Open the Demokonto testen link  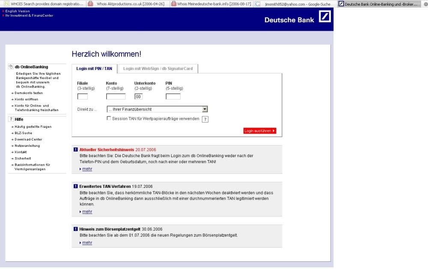29,93
